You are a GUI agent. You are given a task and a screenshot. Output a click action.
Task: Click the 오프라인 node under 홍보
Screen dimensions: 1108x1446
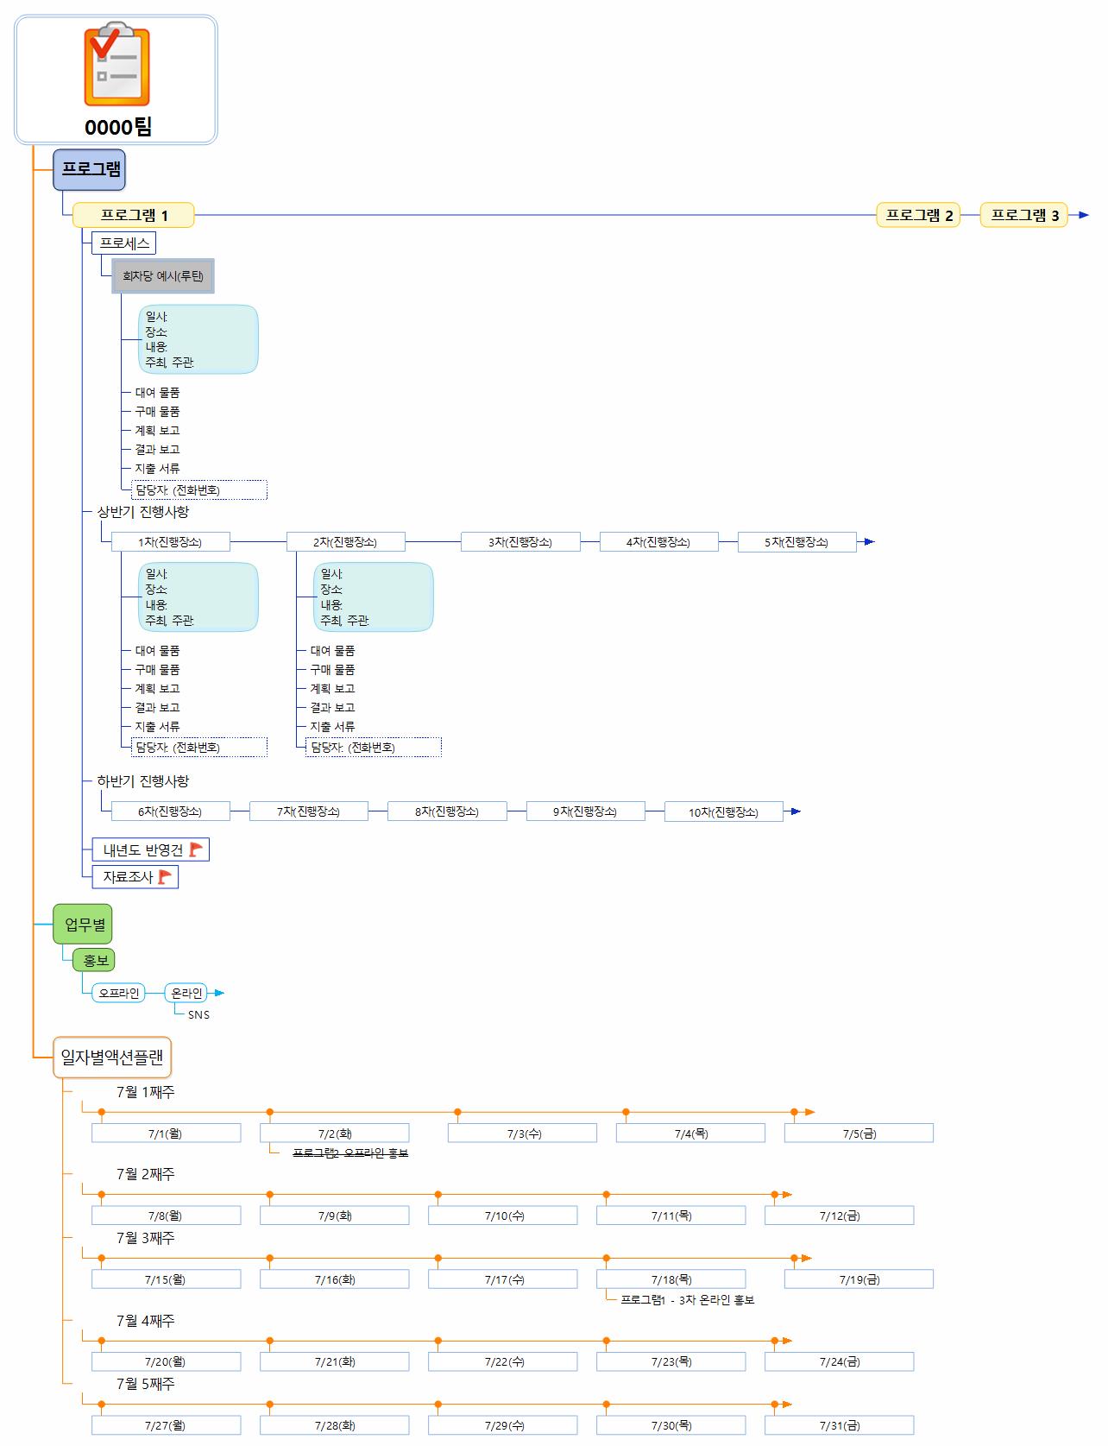point(118,993)
